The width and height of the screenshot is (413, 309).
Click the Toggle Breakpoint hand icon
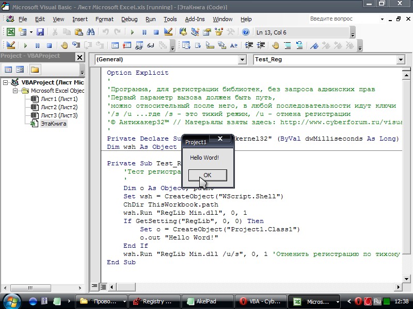pyautogui.click(x=64, y=45)
